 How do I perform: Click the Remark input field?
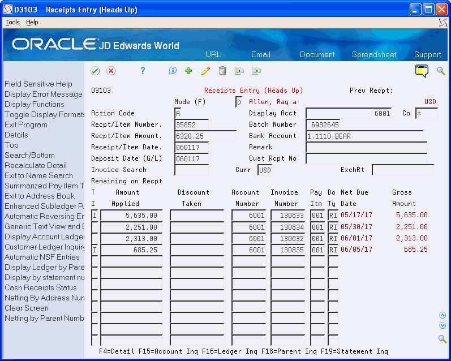pyautogui.click(x=367, y=147)
